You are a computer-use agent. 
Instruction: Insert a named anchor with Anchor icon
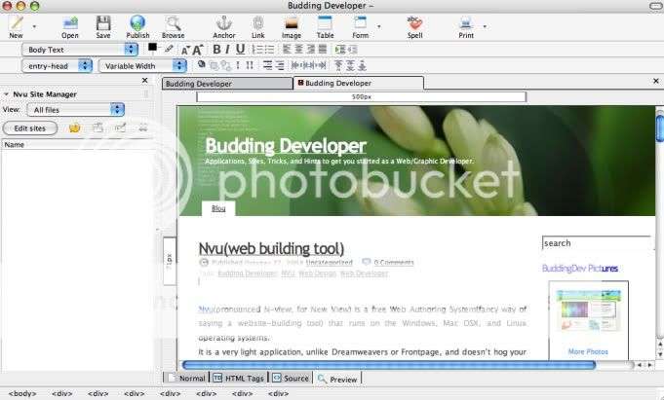(224, 23)
